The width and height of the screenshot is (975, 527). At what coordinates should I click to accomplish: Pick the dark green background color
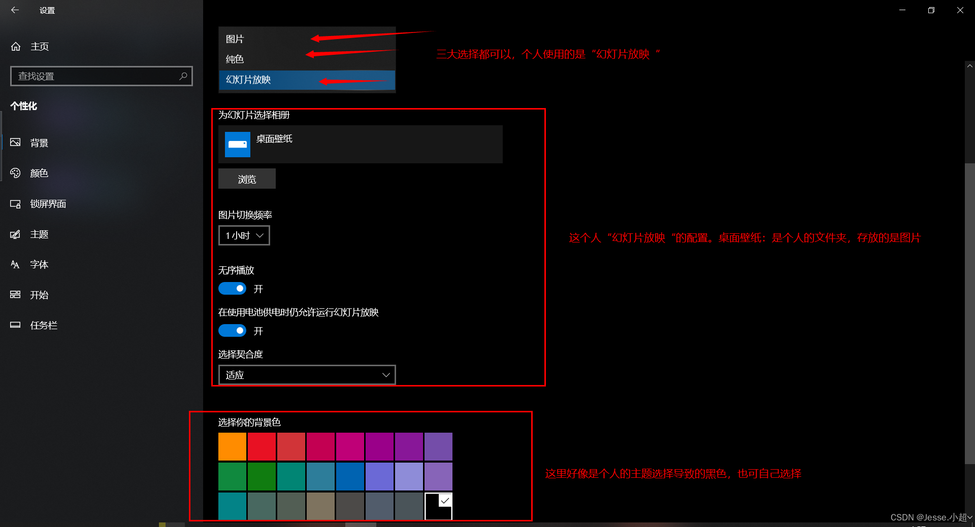click(262, 476)
